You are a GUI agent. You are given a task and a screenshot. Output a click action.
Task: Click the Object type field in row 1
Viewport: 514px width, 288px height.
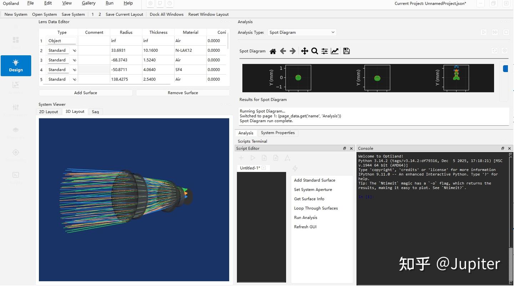(x=62, y=41)
